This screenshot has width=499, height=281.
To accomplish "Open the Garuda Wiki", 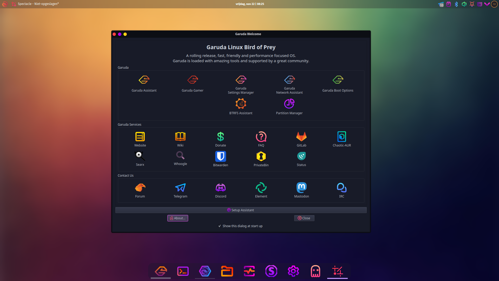I will [180, 139].
